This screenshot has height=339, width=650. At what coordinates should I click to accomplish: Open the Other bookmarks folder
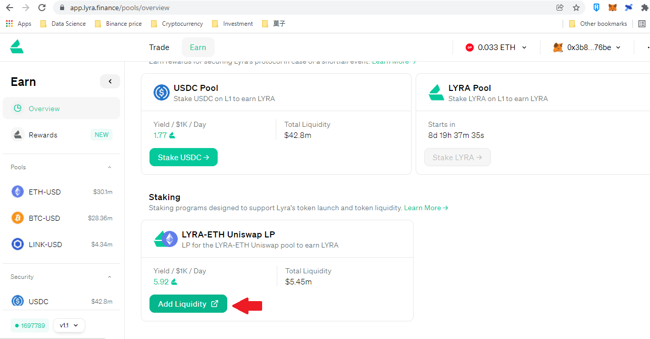click(598, 24)
